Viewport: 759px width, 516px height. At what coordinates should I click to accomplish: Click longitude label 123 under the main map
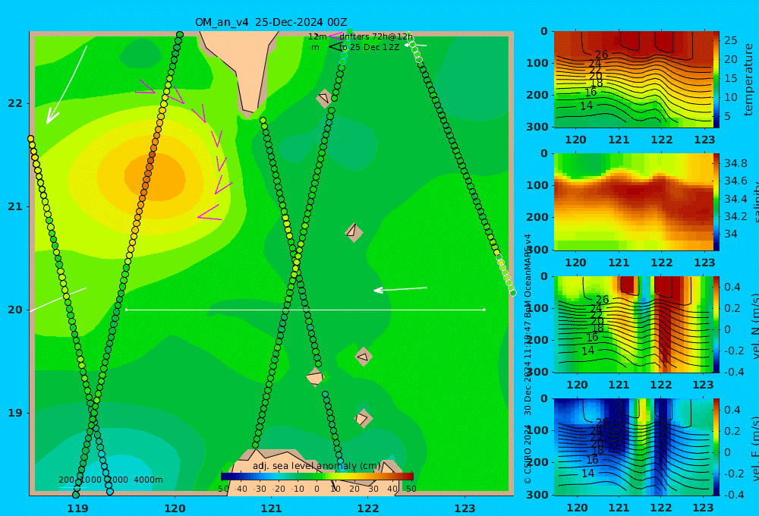point(465,508)
